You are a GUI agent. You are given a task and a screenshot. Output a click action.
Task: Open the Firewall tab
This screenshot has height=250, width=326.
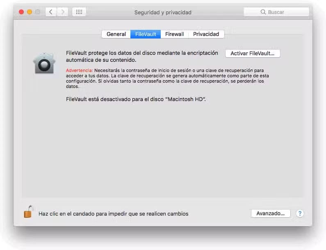click(x=174, y=34)
